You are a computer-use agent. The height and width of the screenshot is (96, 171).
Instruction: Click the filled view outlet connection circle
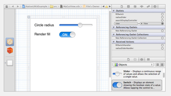coord(162,23)
